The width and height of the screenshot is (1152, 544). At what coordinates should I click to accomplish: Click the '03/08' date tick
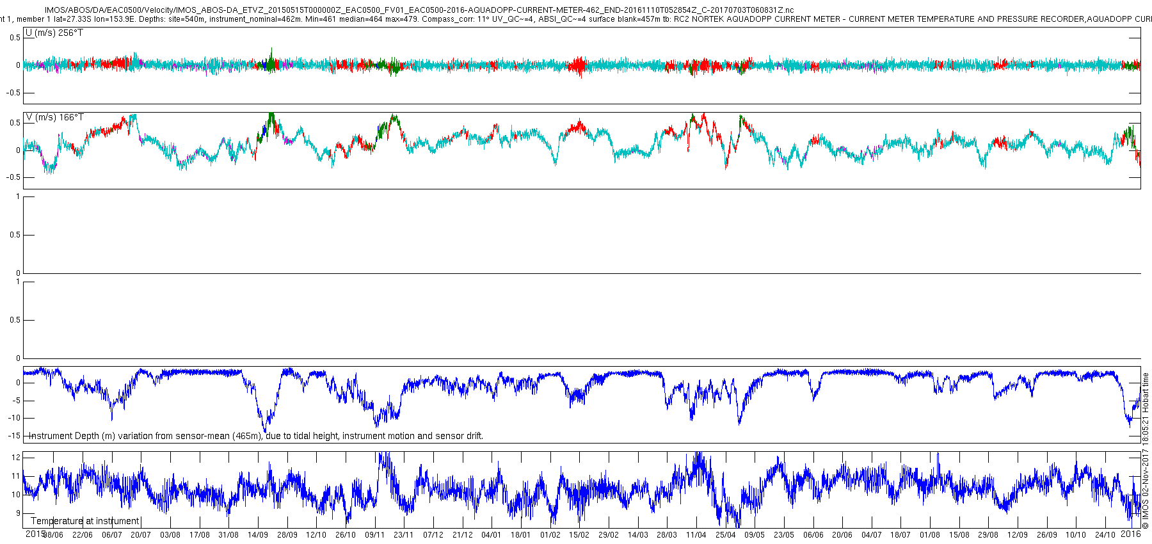click(x=170, y=535)
